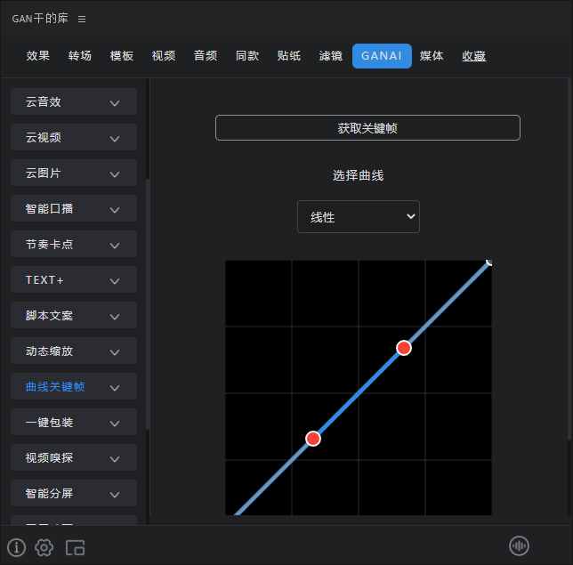Expand the 智能口播 section
The height and width of the screenshot is (565, 573).
coord(74,209)
